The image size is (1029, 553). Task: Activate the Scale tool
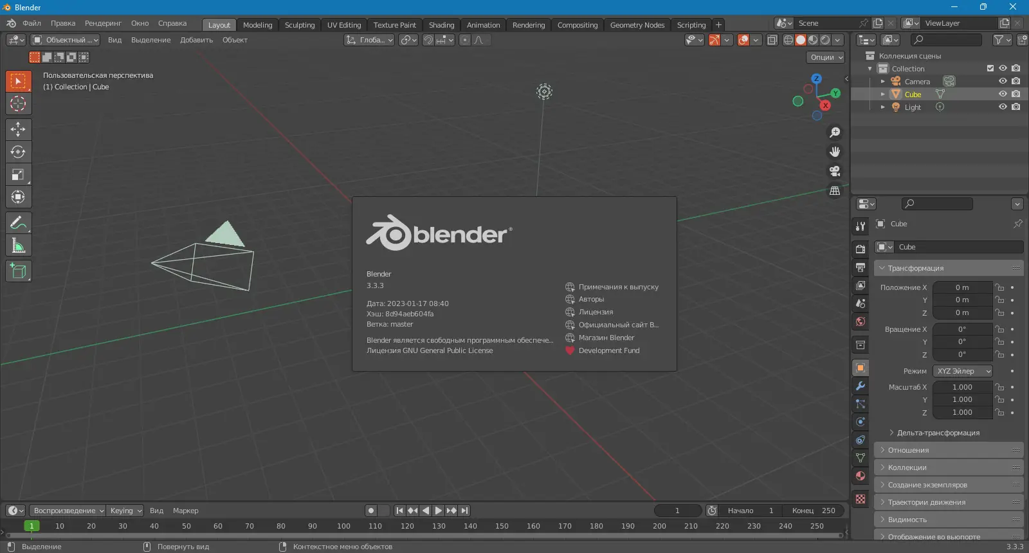[18, 174]
